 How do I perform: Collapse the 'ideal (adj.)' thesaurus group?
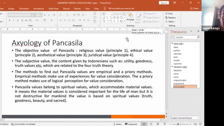tap(172, 43)
